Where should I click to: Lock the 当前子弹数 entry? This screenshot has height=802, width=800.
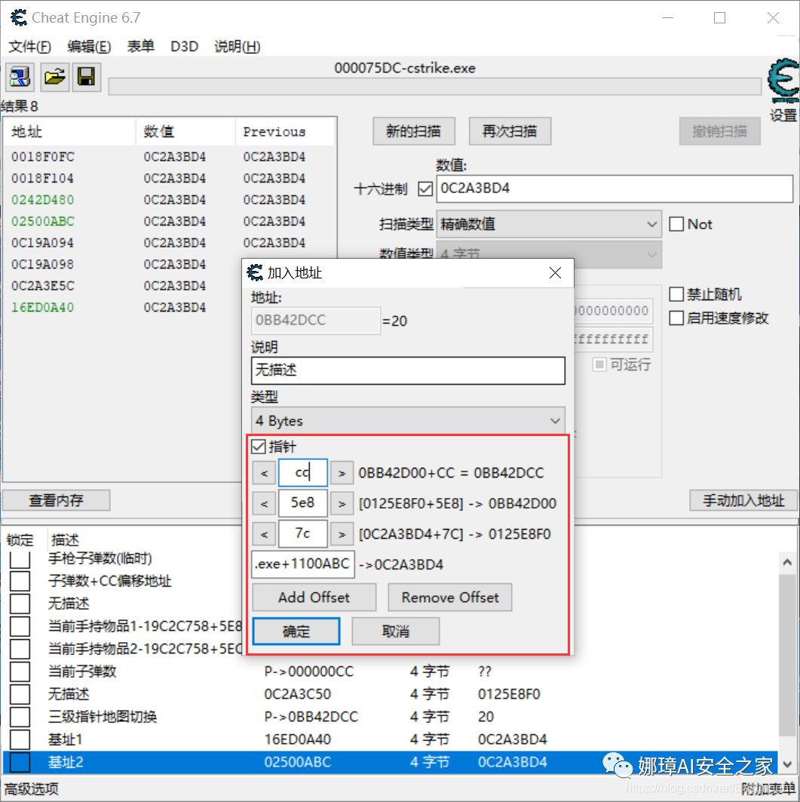[x=20, y=671]
